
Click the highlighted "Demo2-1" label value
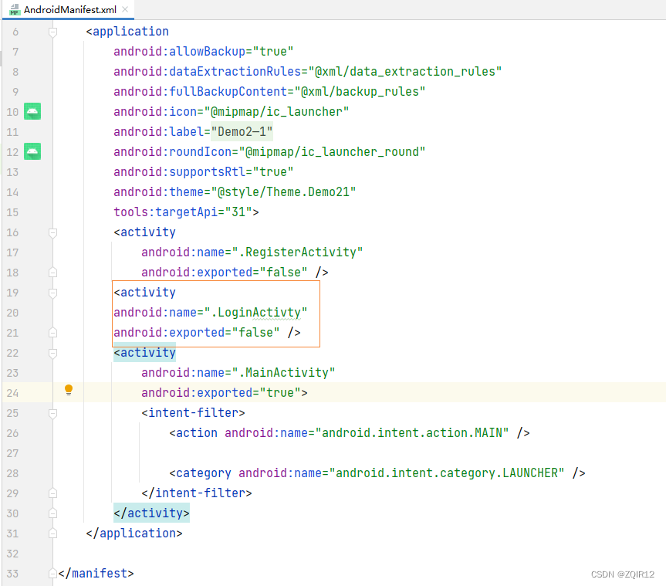(242, 132)
